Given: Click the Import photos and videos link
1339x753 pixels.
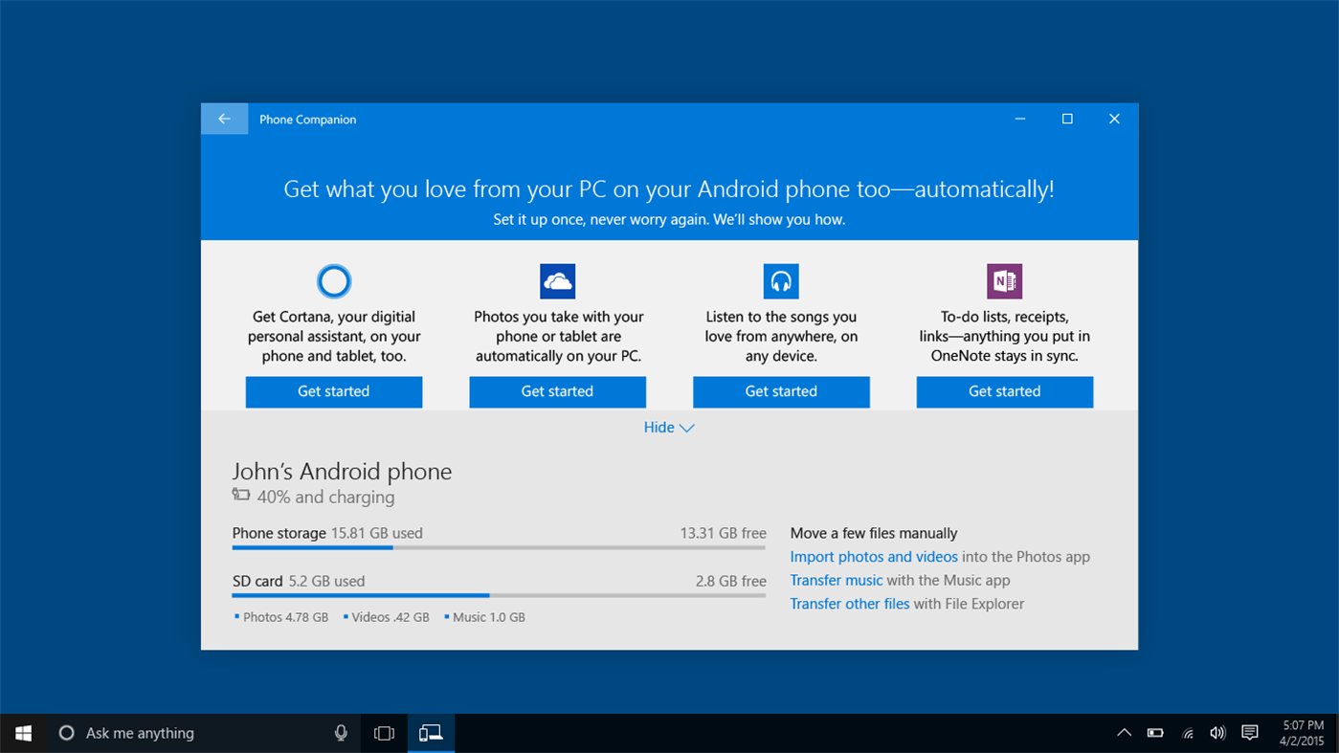Looking at the screenshot, I should coord(874,557).
